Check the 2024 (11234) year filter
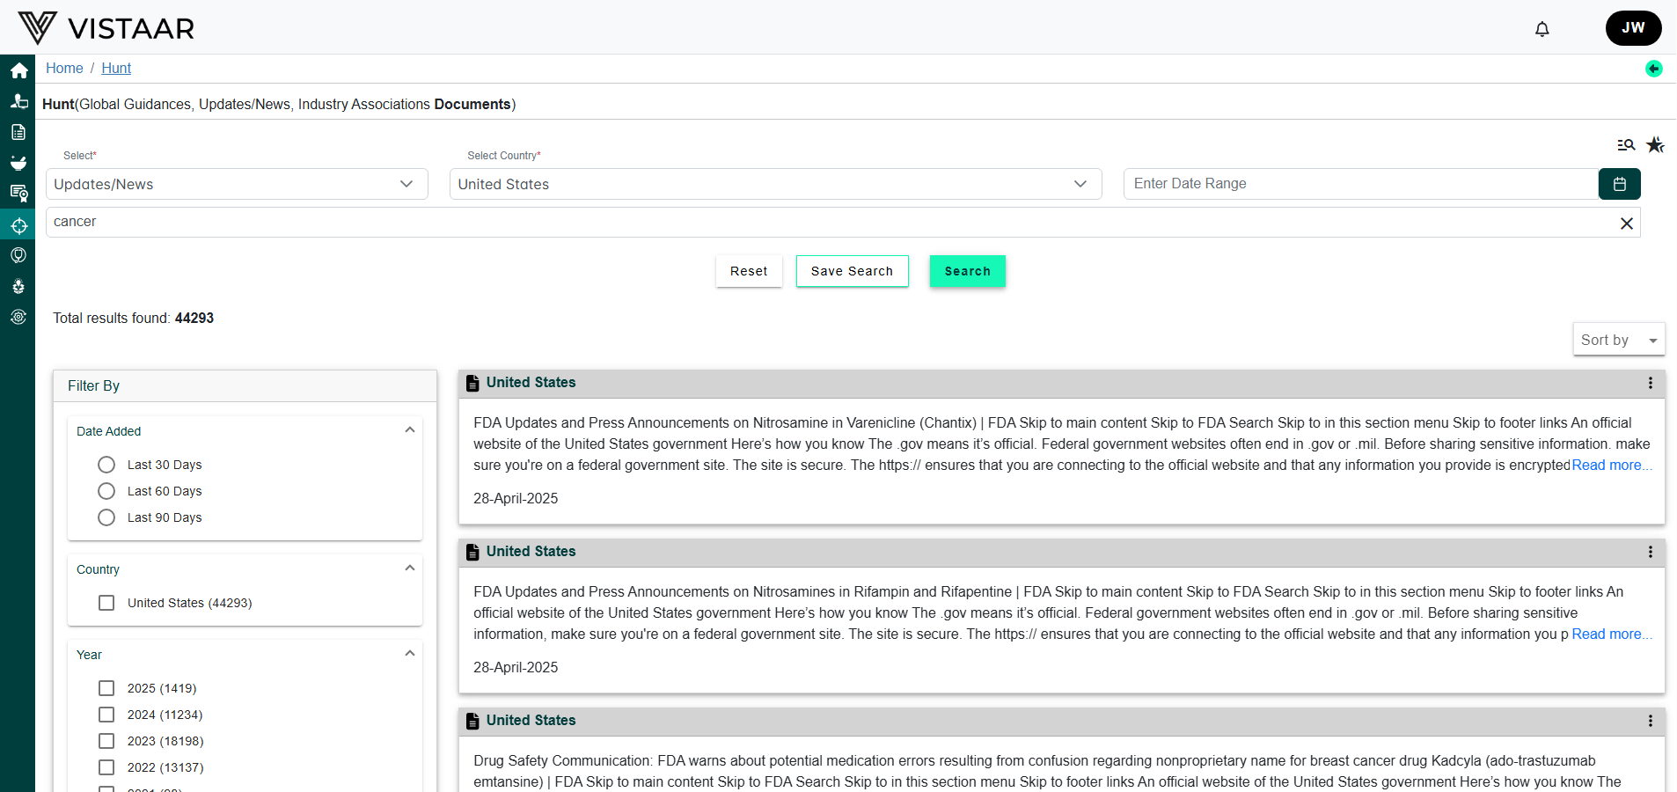 click(106, 715)
